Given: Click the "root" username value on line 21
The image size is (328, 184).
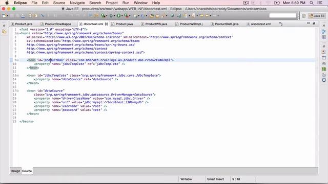Looking at the screenshot, I should (x=97, y=106).
